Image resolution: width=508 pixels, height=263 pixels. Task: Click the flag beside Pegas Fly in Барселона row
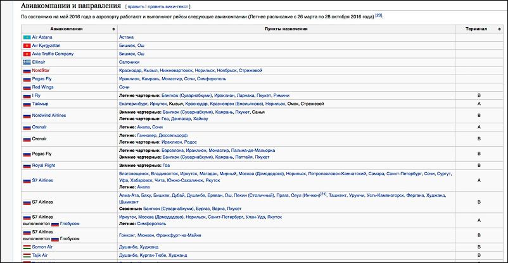pos(27,154)
